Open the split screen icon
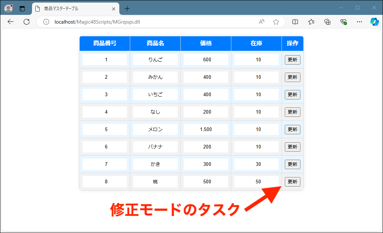Image resolution: width=383 pixels, height=233 pixels. click(295, 22)
